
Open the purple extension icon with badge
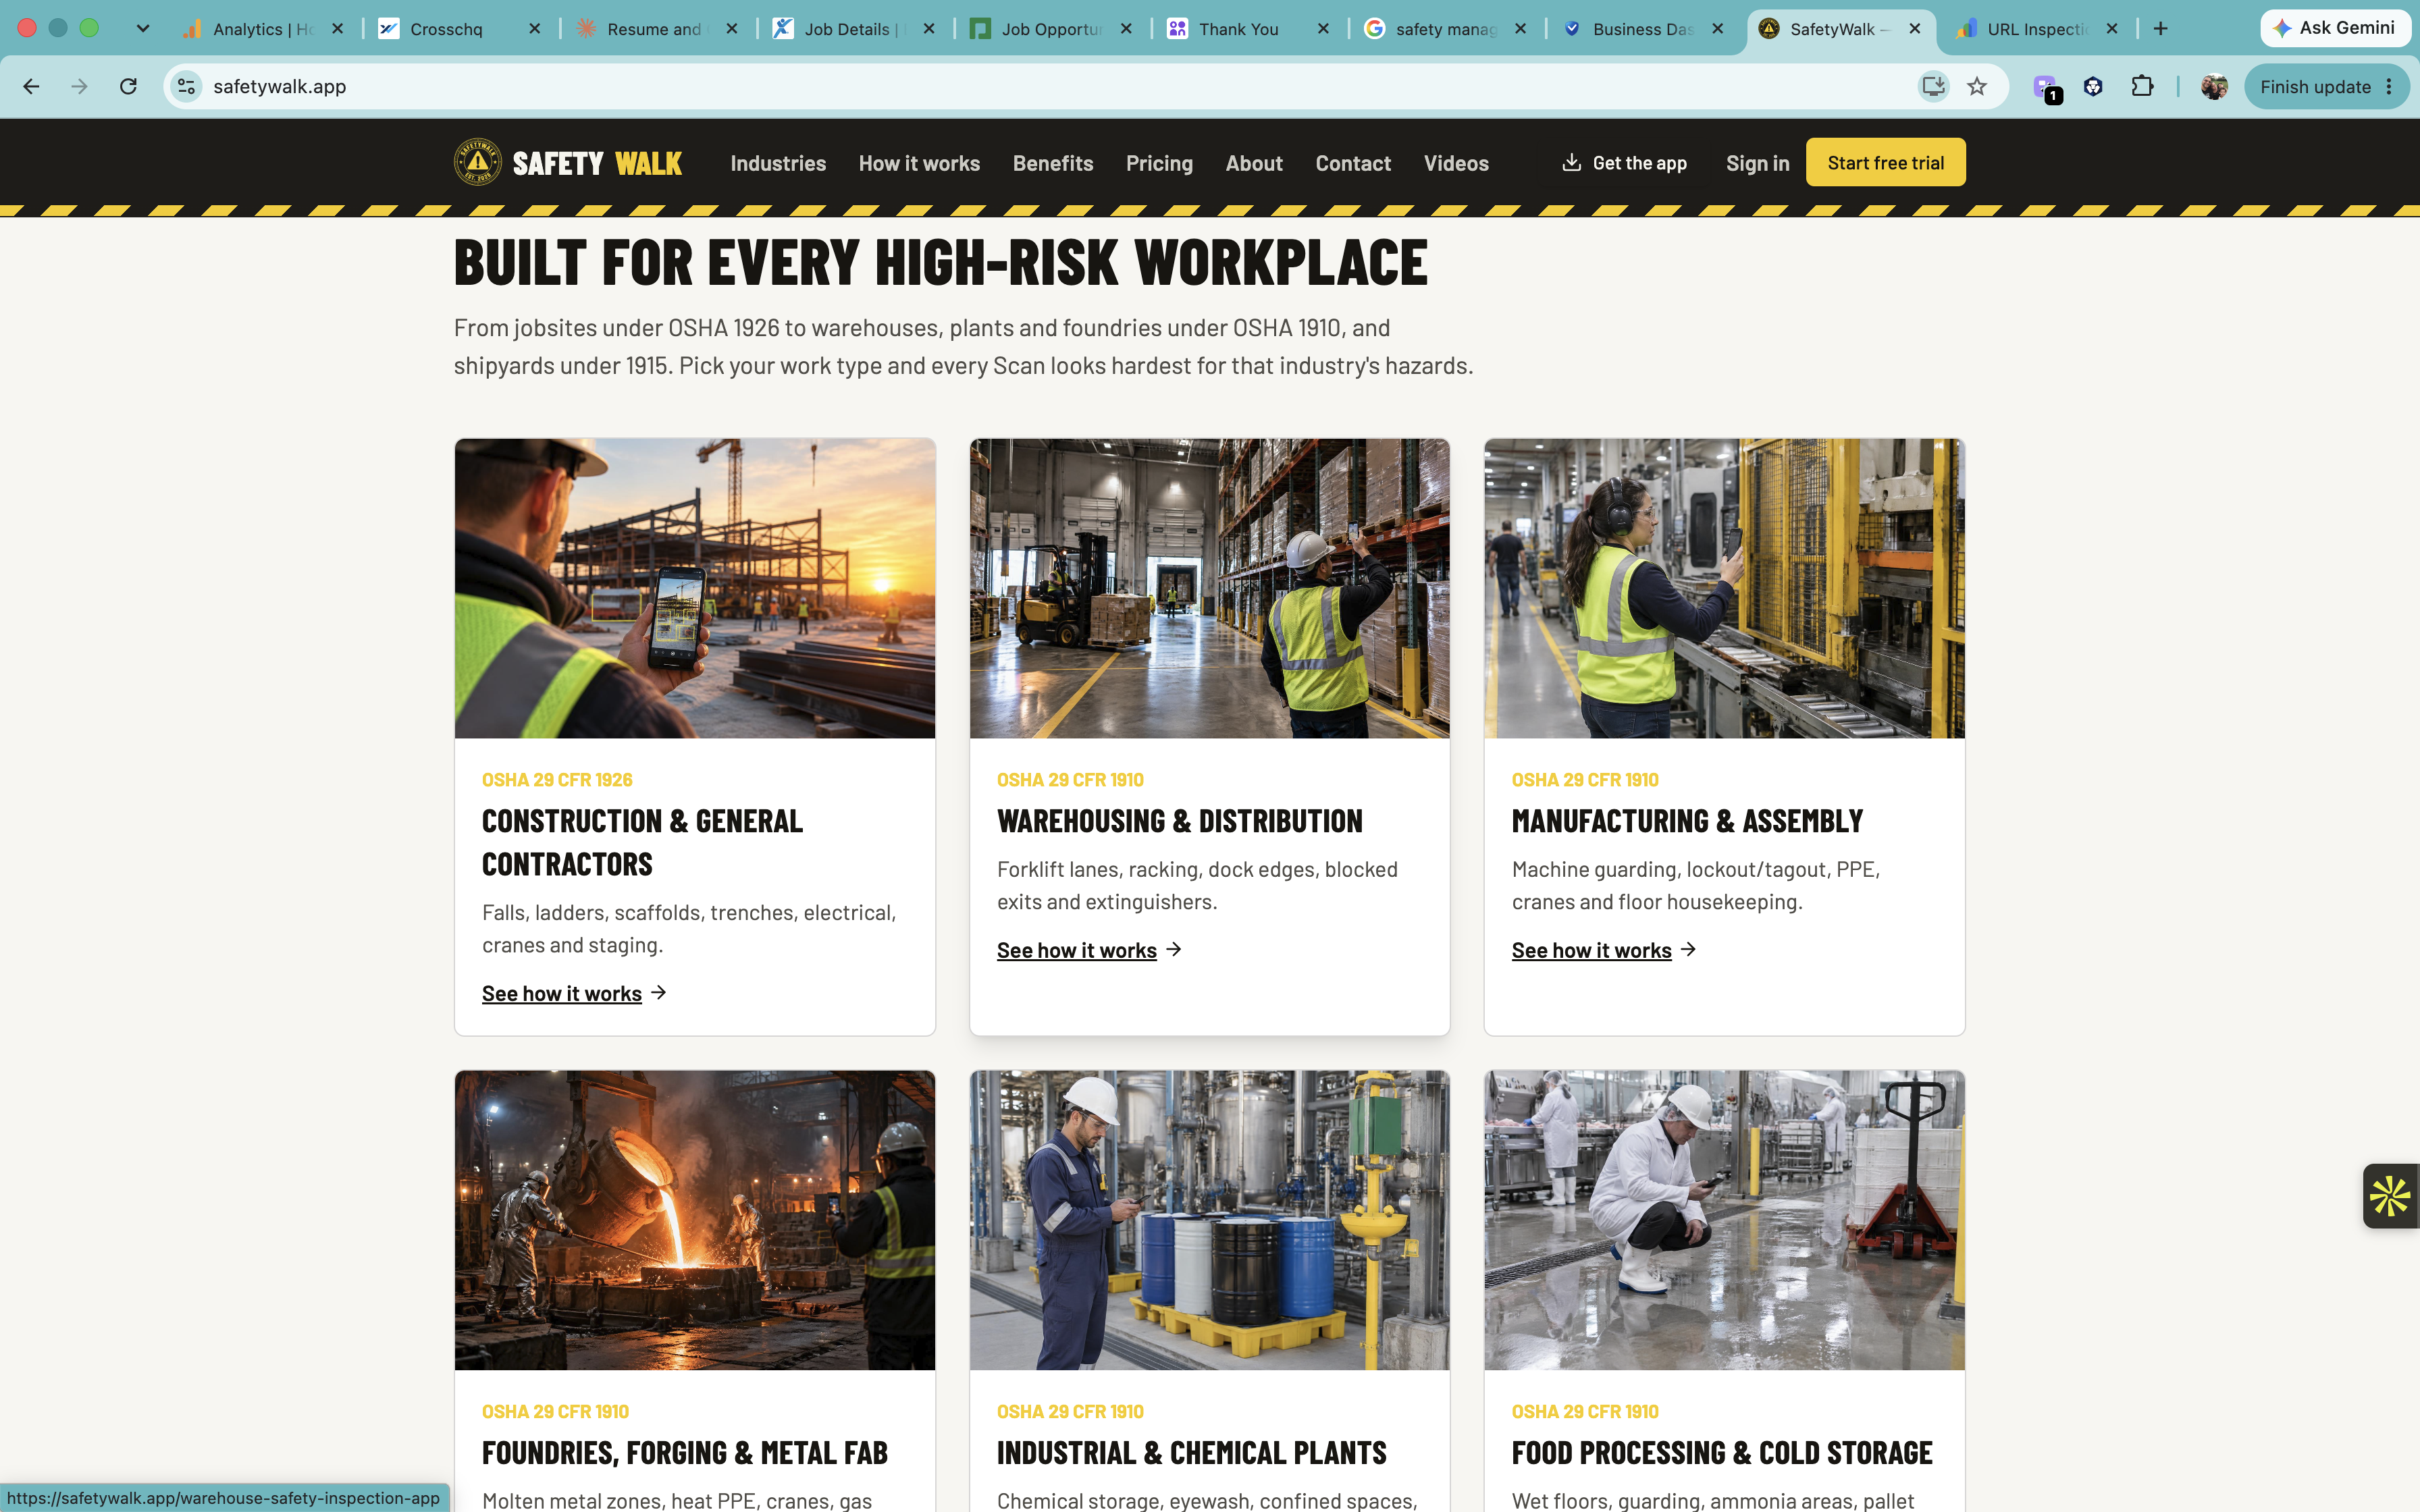2046,88
